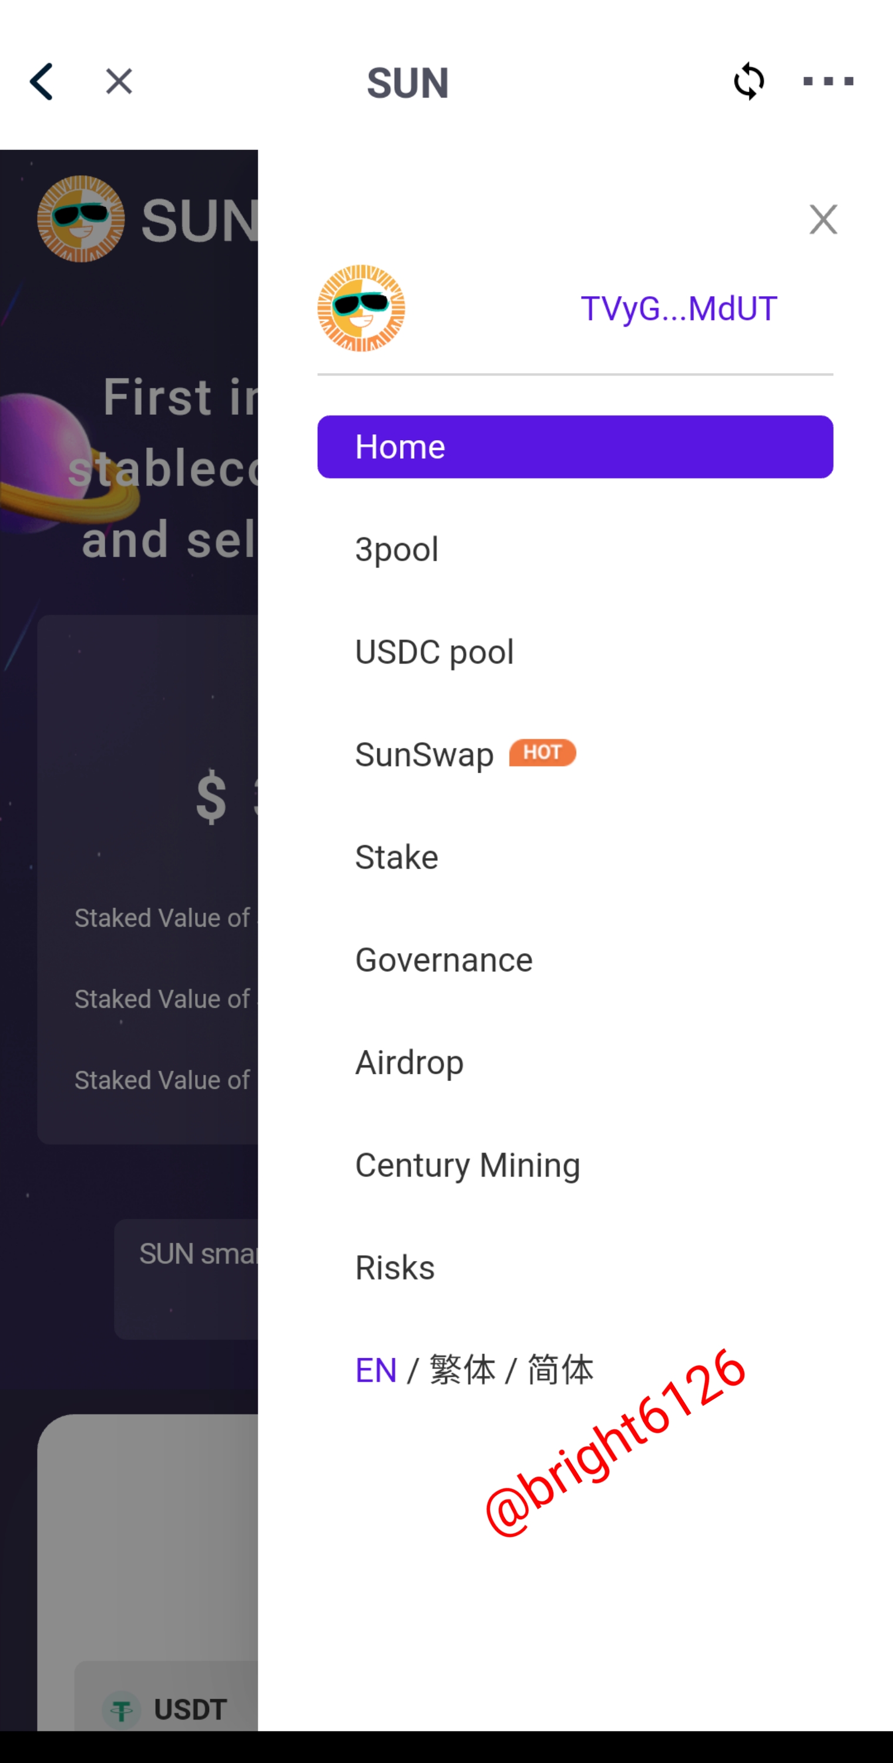
Task: Close the side menu with X
Action: 822,220
